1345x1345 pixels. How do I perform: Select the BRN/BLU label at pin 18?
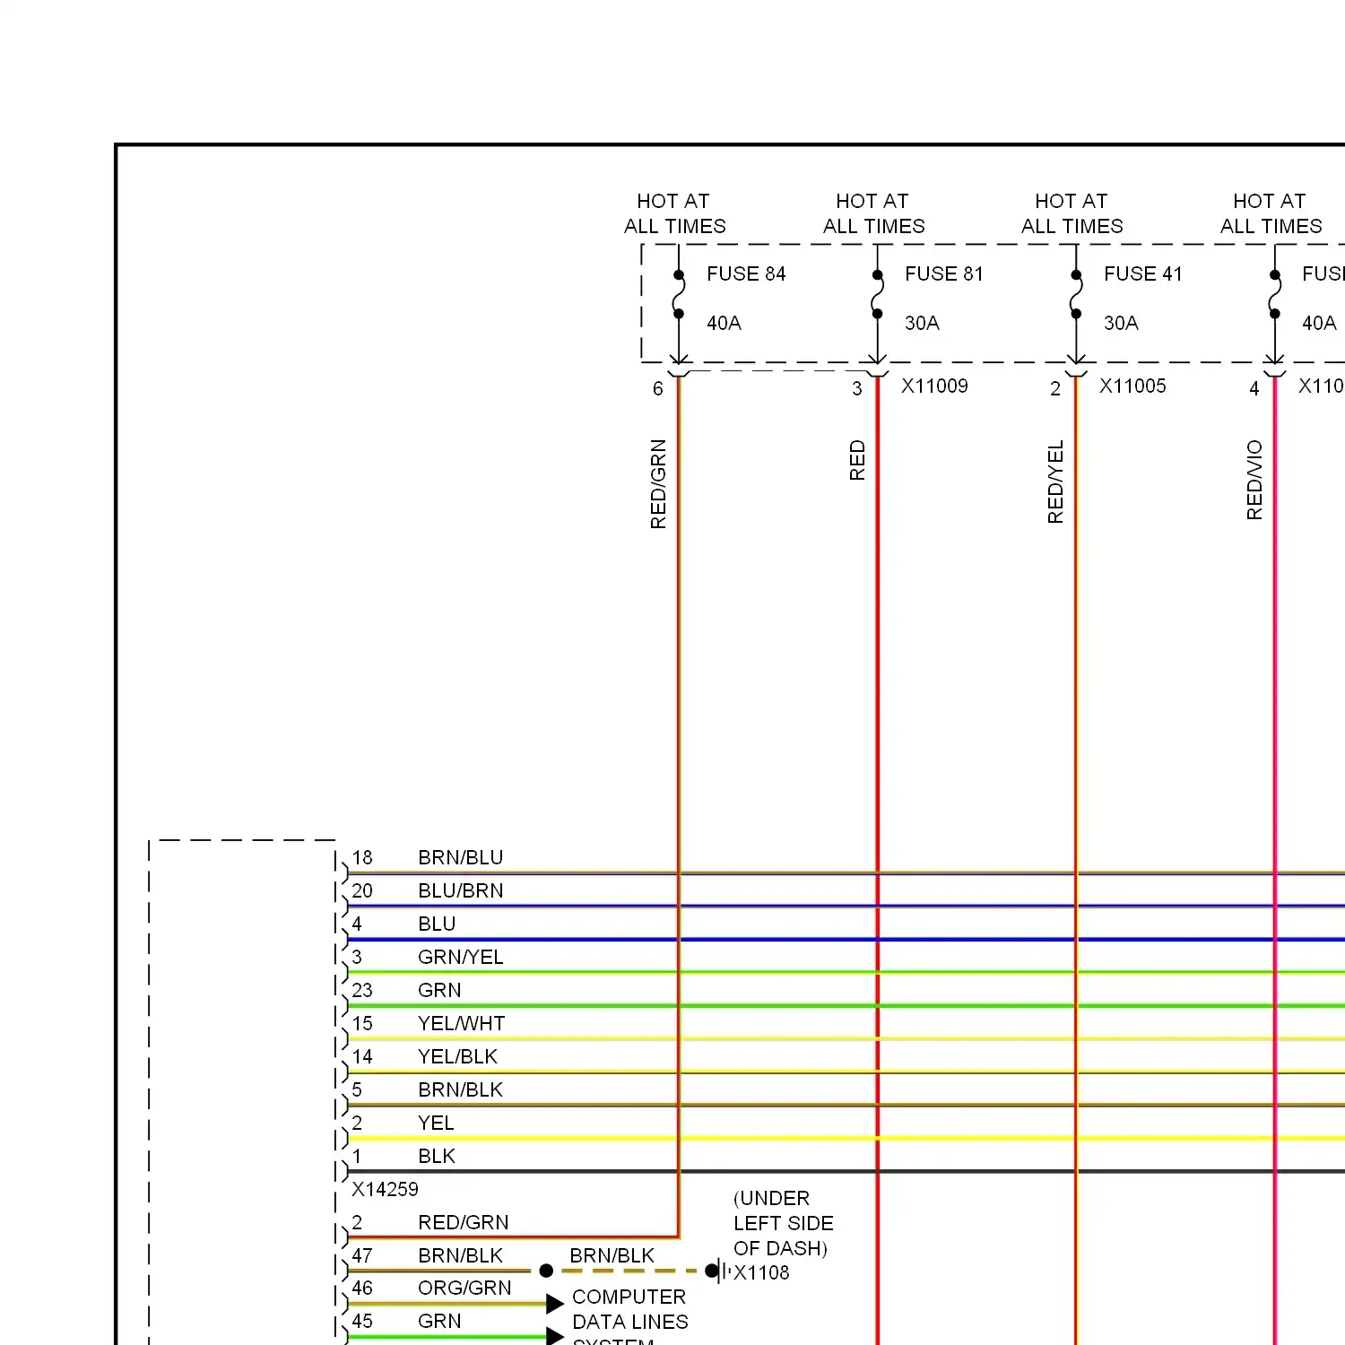tap(461, 858)
